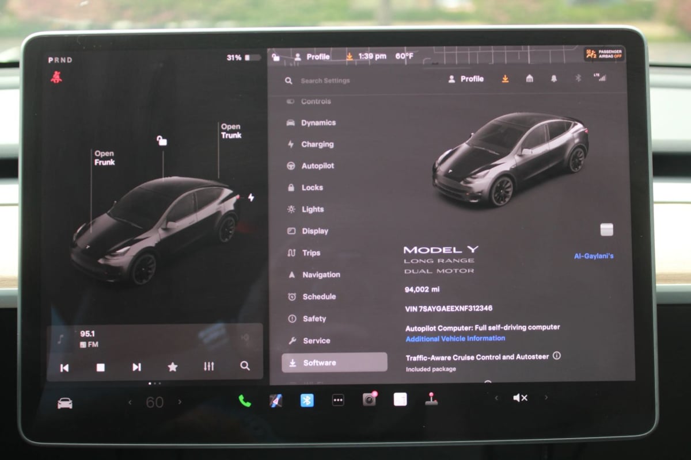The image size is (691, 460).
Task: Lower volume with left chevron
Action: 496,397
